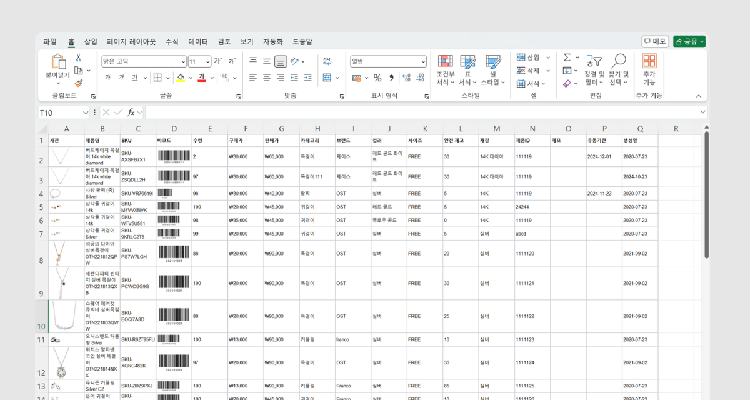Toggle the wrap text button
750x400 pixels.
[326, 61]
